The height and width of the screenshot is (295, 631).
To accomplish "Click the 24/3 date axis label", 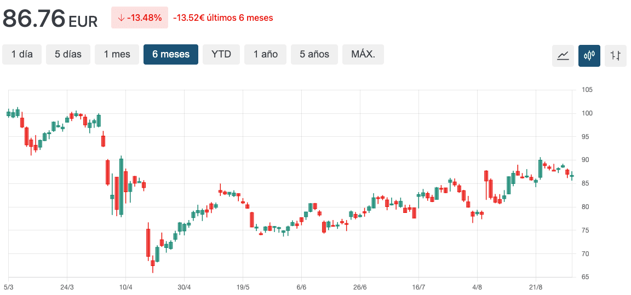I will 67,287.
